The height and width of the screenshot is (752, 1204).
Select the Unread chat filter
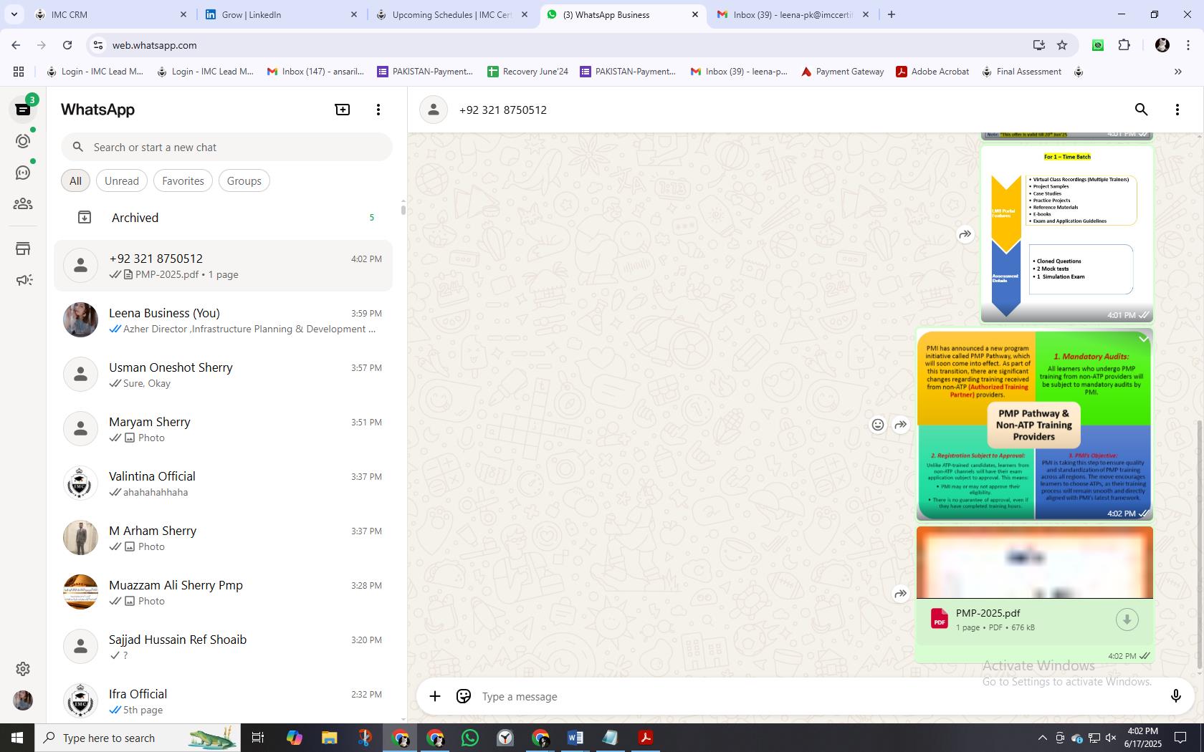122,181
